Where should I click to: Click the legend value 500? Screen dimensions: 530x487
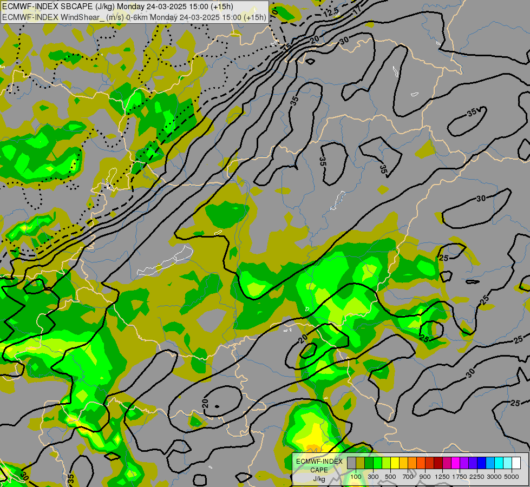[390, 477]
